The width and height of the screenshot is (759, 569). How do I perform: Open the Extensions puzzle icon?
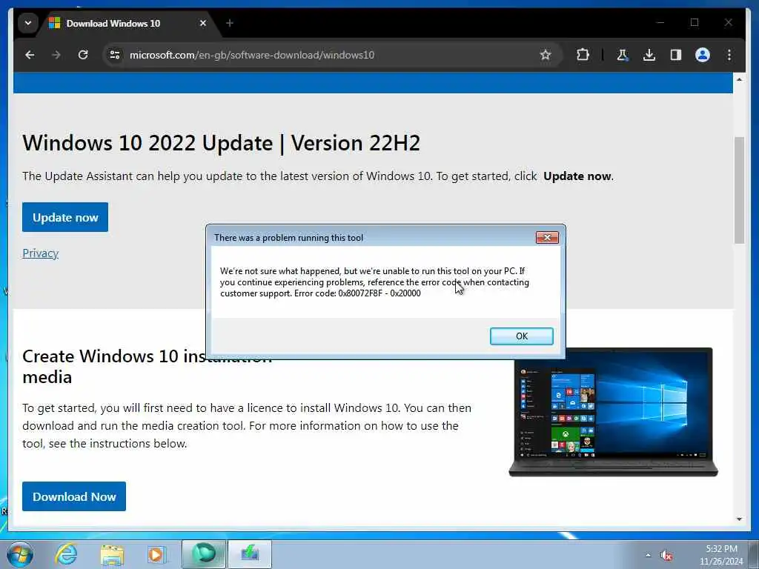tap(583, 55)
